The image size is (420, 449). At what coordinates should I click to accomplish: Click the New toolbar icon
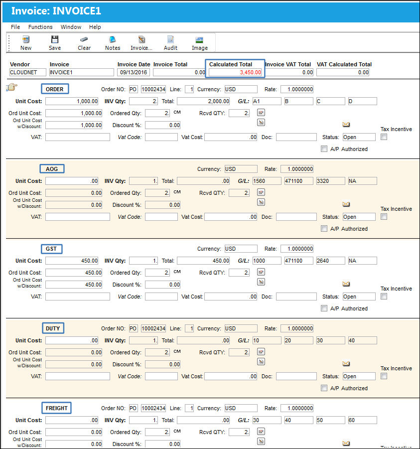pos(26,39)
